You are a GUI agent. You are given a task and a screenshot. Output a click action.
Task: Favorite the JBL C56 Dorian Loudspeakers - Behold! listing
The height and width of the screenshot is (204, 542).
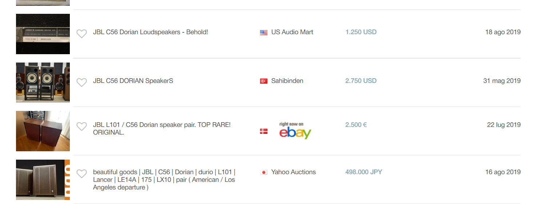point(81,34)
